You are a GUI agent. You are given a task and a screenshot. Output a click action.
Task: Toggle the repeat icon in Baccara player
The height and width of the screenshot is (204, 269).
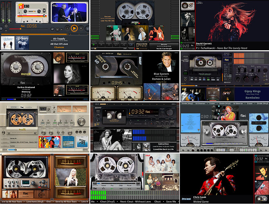click(116, 44)
